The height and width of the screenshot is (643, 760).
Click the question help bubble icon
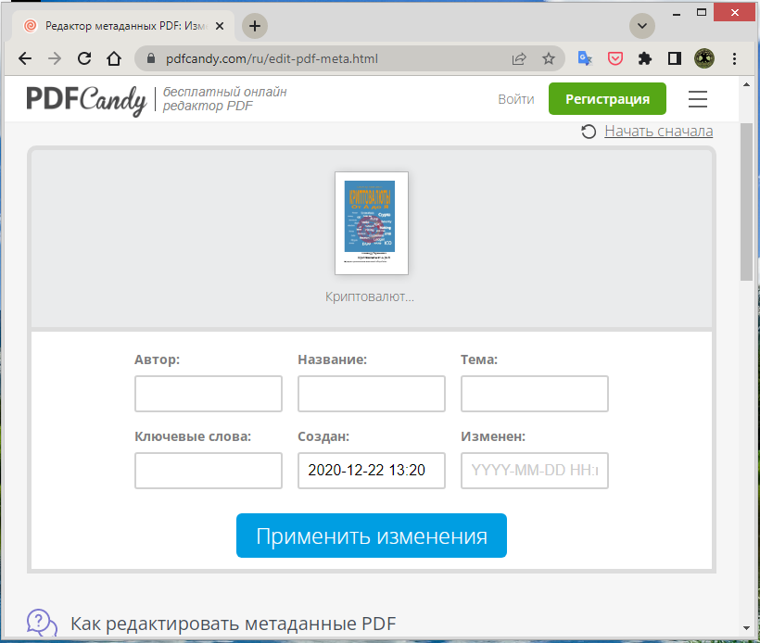(x=42, y=623)
